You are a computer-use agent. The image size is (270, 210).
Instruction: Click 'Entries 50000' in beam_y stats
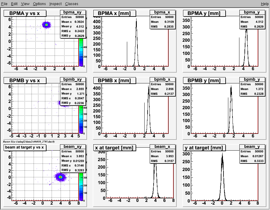[x=252, y=151]
